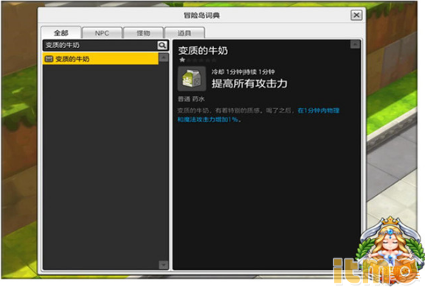Click the window title 冒险岛词典
Screen dimensions: 425x287
pos(201,15)
